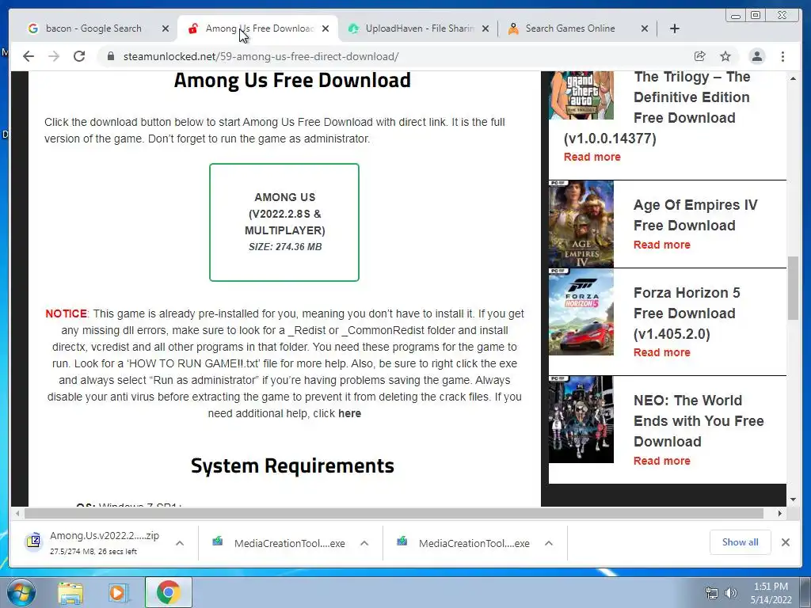Click second MediaCreationTool file icon
The image size is (811, 608).
tap(402, 541)
